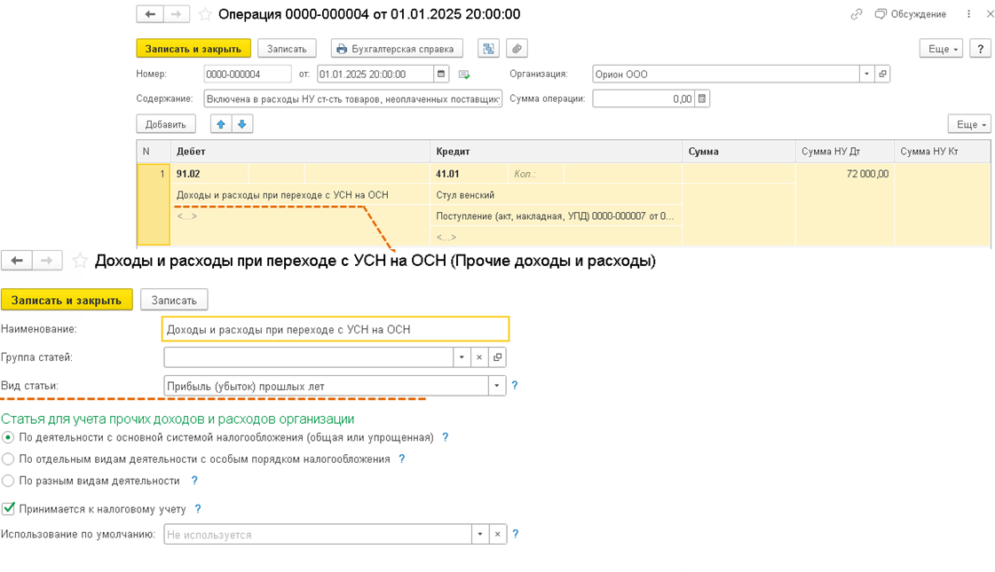Open the calculator for Сумма операции
This screenshot has width=995, height=572.
point(701,99)
